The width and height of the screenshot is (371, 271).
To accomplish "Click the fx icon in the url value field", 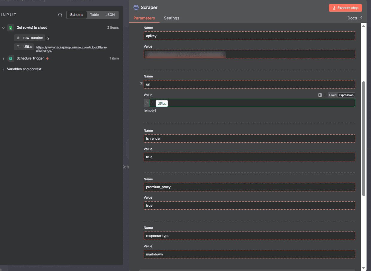I will 147,103.
